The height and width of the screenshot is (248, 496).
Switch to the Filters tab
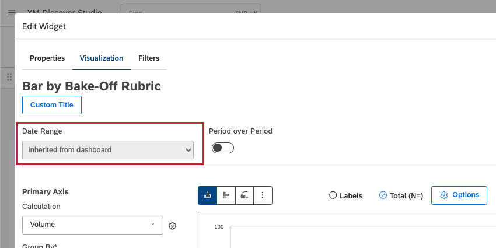(x=149, y=58)
